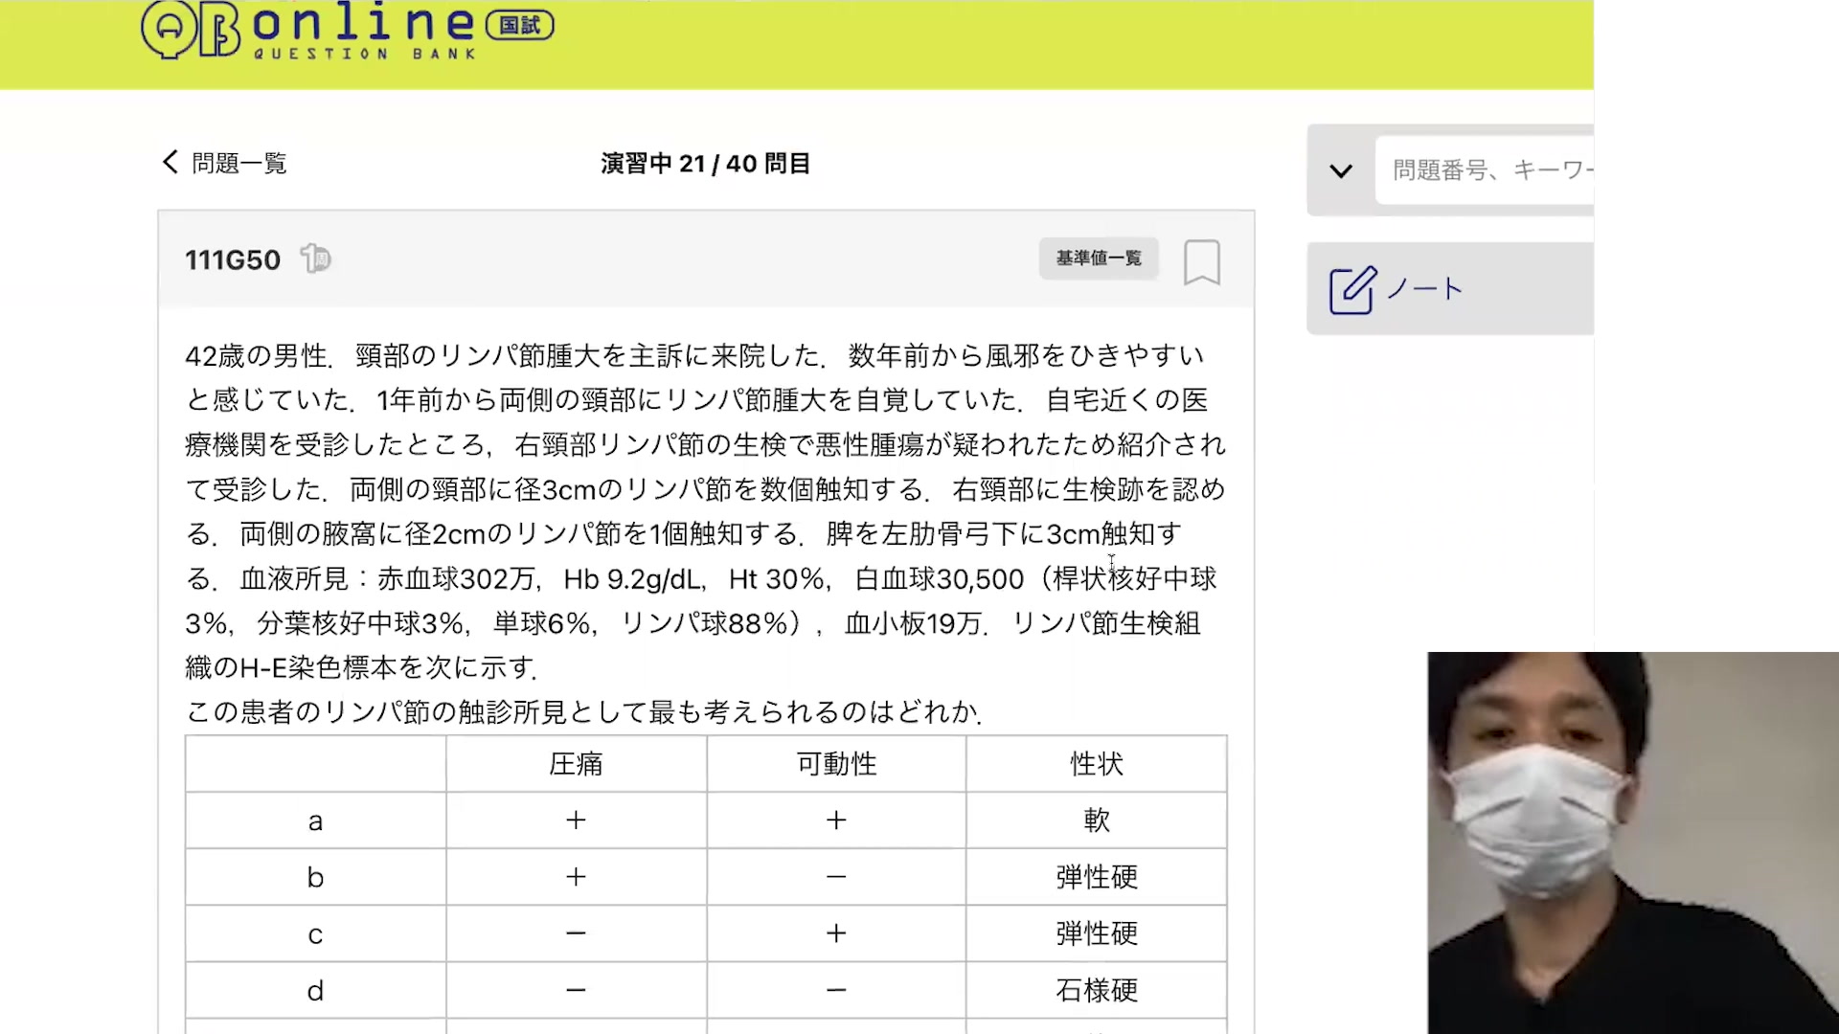The image size is (1839, 1034).
Task: Bookmark this question with the ribbon icon
Action: click(x=1201, y=261)
